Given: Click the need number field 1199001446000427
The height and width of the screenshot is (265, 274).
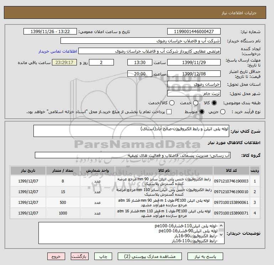Looking at the screenshot, I should pos(194,31).
